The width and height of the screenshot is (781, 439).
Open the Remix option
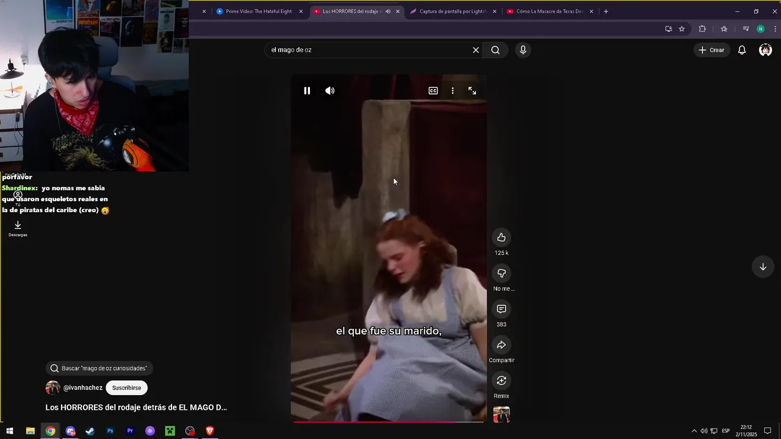tap(502, 380)
